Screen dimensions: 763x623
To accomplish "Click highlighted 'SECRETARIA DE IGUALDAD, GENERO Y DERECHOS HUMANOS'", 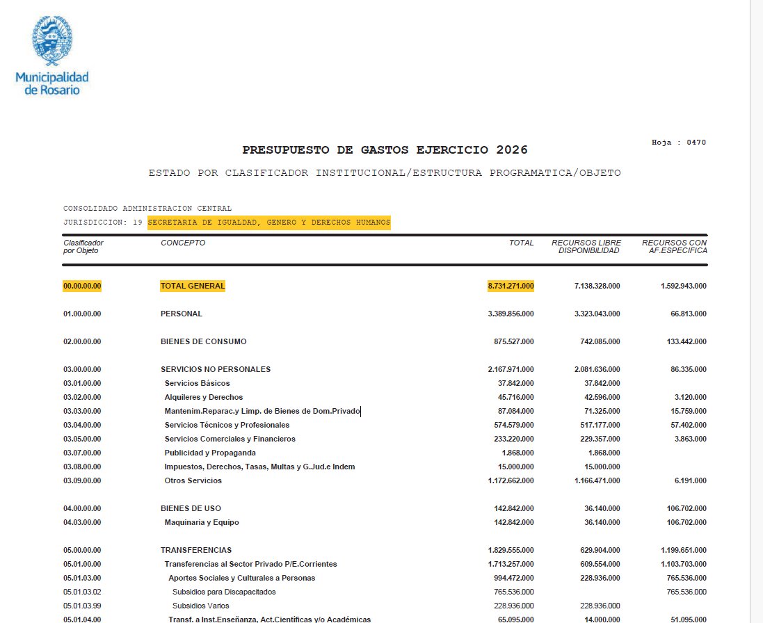I will (x=269, y=222).
